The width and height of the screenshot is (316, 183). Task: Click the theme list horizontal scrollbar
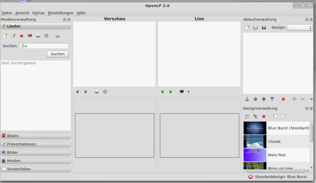[x=276, y=171]
